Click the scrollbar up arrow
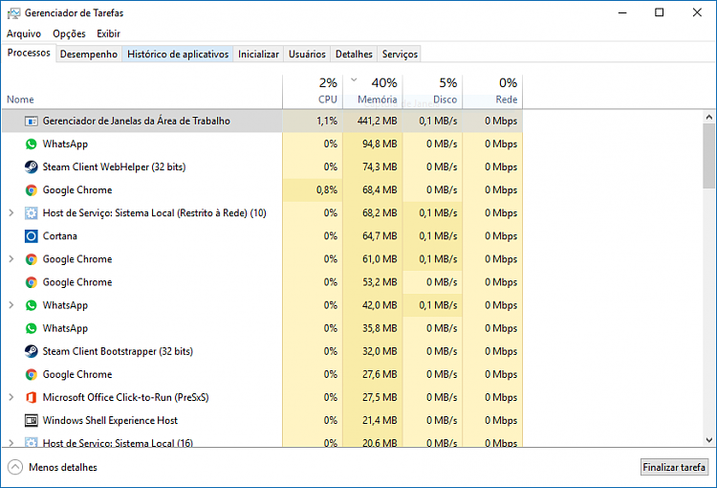Viewport: 717px width, 488px height. click(709, 117)
